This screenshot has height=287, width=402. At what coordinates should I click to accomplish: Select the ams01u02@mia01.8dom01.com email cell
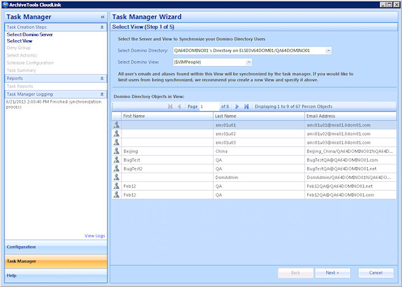350,134
